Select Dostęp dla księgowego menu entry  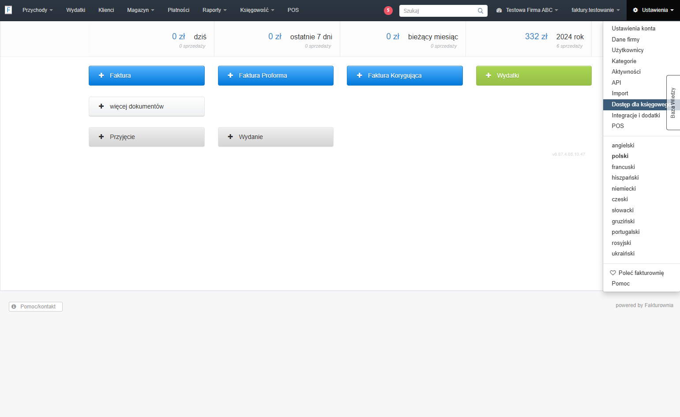(635, 105)
